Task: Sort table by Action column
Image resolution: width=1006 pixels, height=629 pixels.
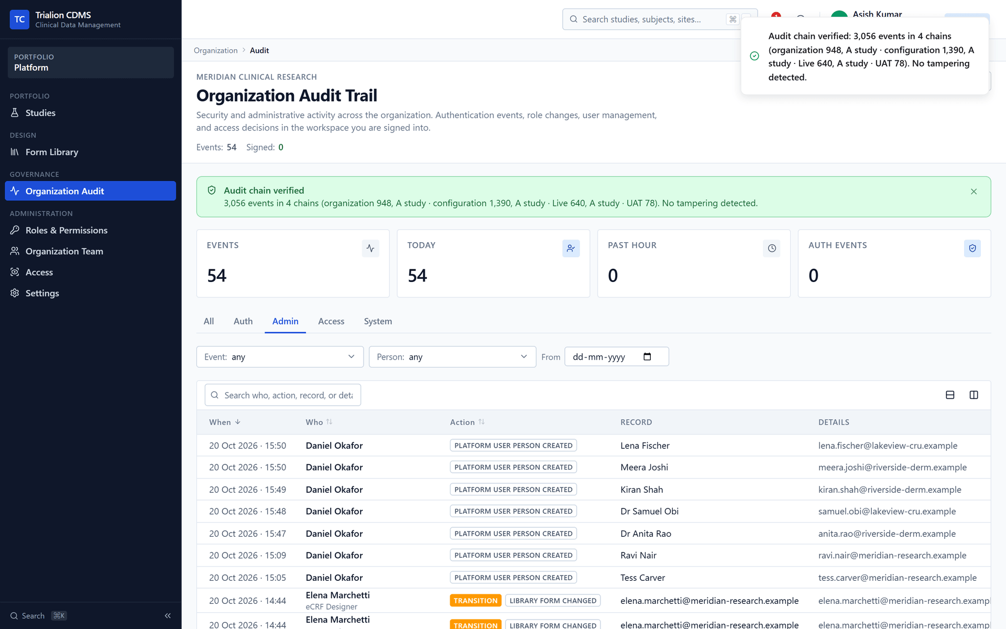Action: (x=467, y=422)
